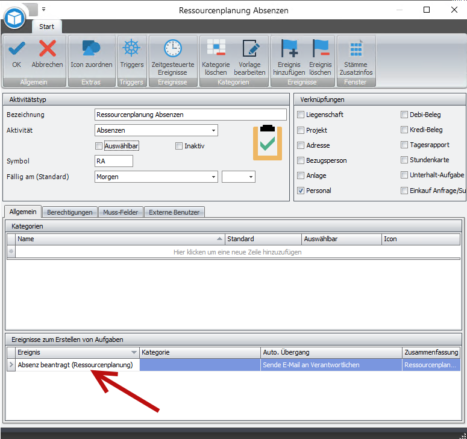This screenshot has height=439, width=467.
Task: Click the Bezeichnung text field
Action: 190,115
